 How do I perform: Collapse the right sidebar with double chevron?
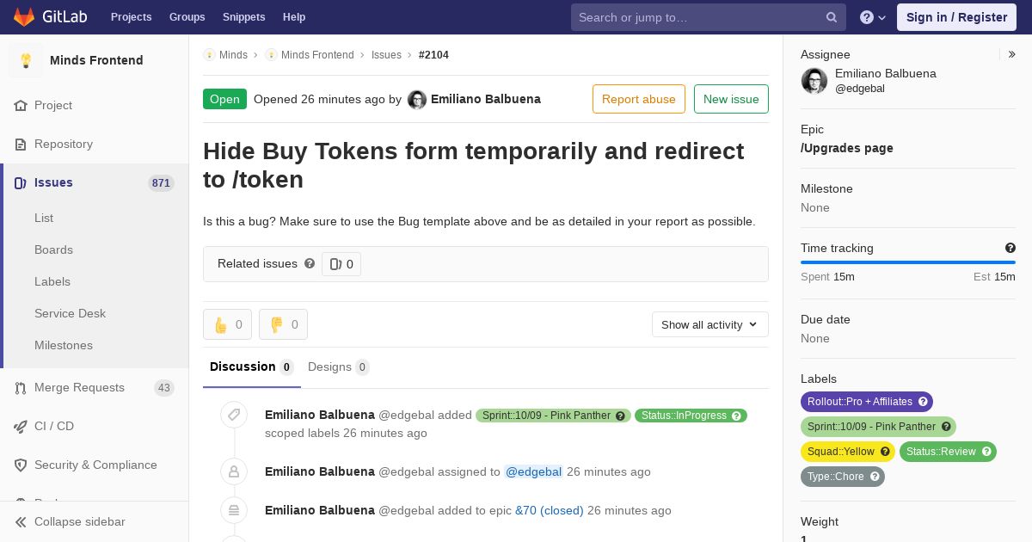(1012, 54)
